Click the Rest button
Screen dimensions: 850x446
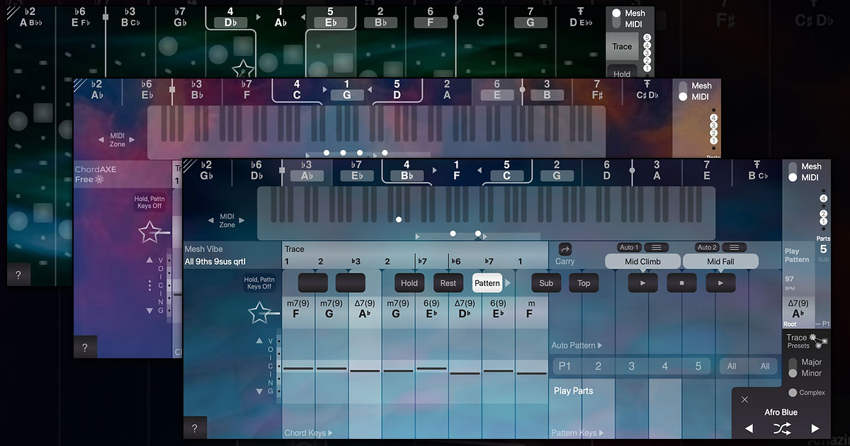(x=448, y=283)
